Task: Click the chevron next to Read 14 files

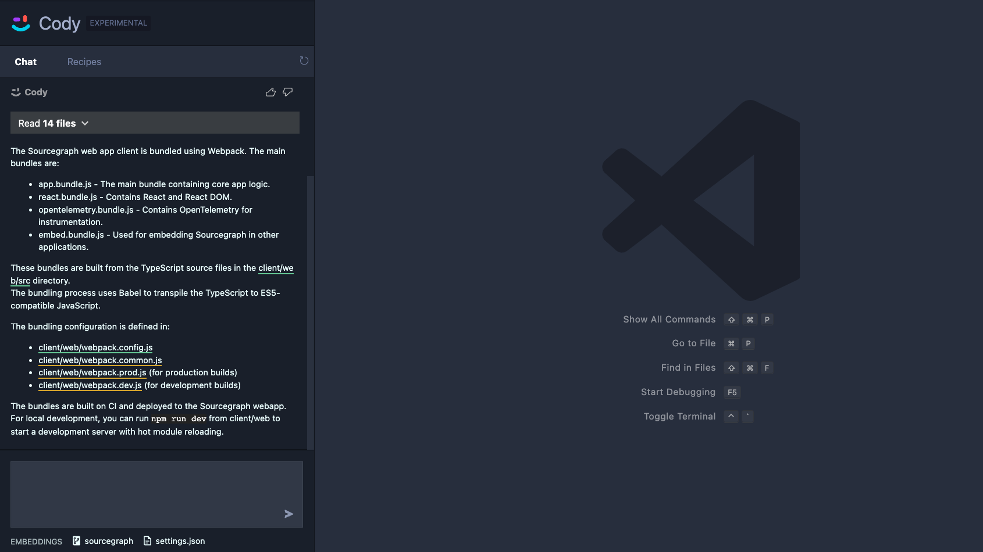Action: (x=85, y=123)
